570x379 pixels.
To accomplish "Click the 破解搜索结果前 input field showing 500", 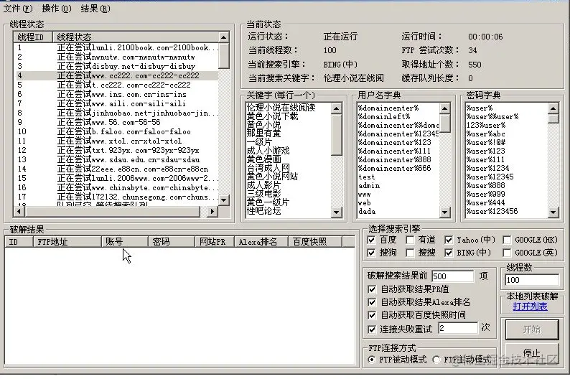I will 452,276.
